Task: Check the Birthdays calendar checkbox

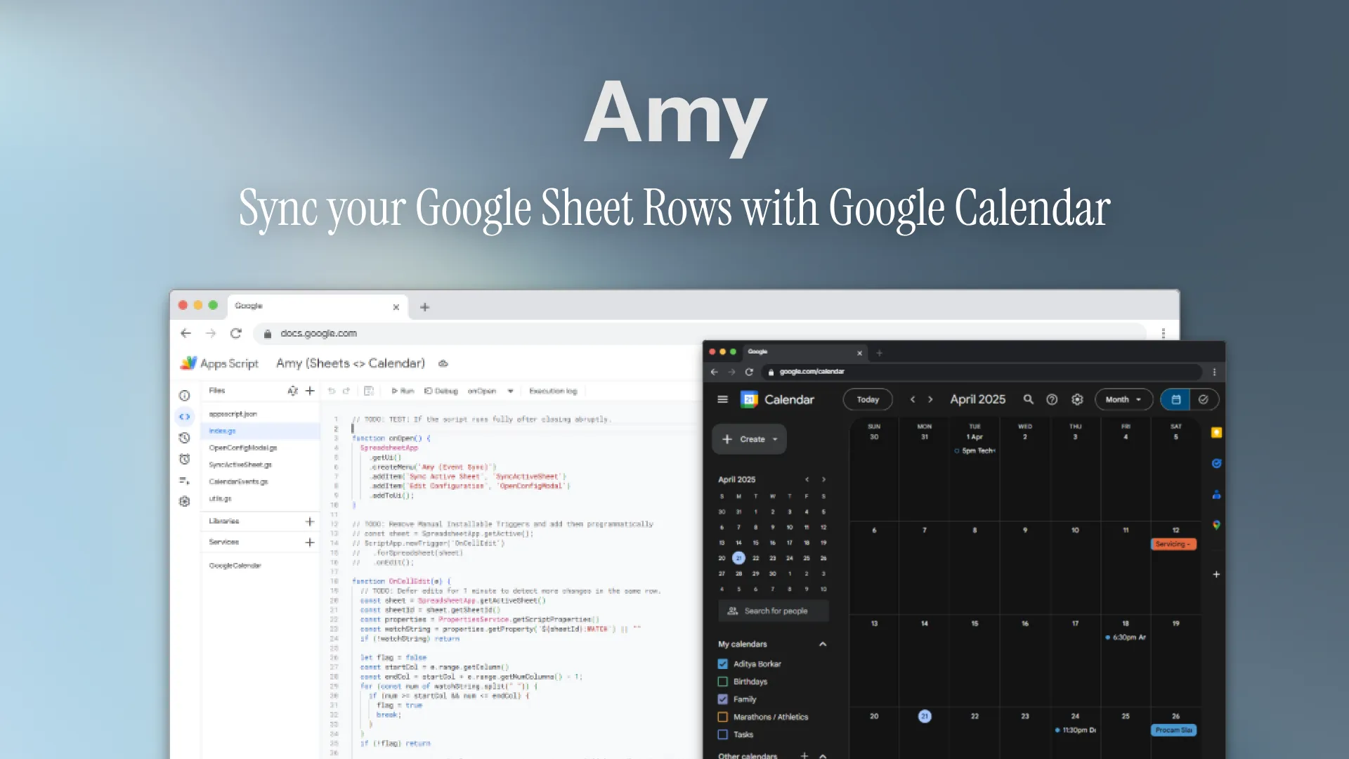Action: [x=722, y=682]
